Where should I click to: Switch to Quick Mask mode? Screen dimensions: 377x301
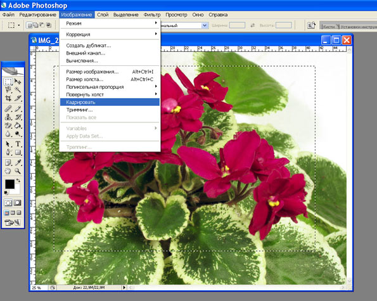point(17,203)
